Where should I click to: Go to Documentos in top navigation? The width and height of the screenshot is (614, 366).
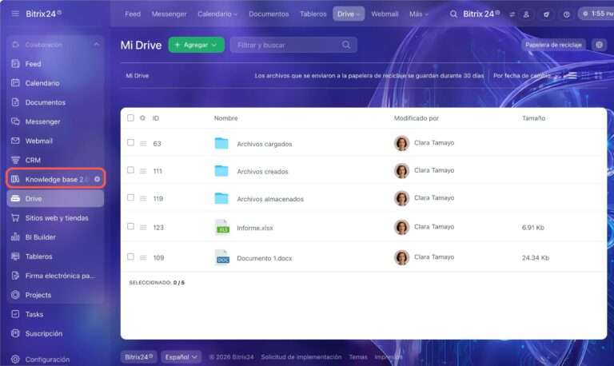(x=269, y=14)
